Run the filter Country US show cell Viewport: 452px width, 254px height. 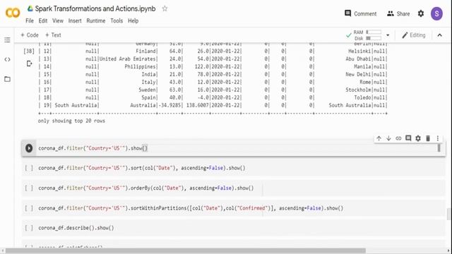pyautogui.click(x=29, y=148)
